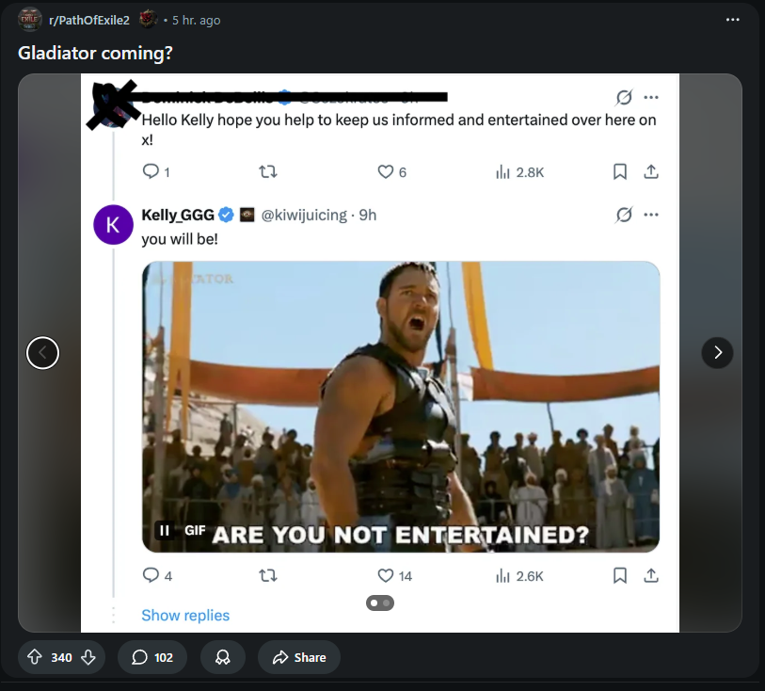Share this Reddit post

(x=299, y=657)
